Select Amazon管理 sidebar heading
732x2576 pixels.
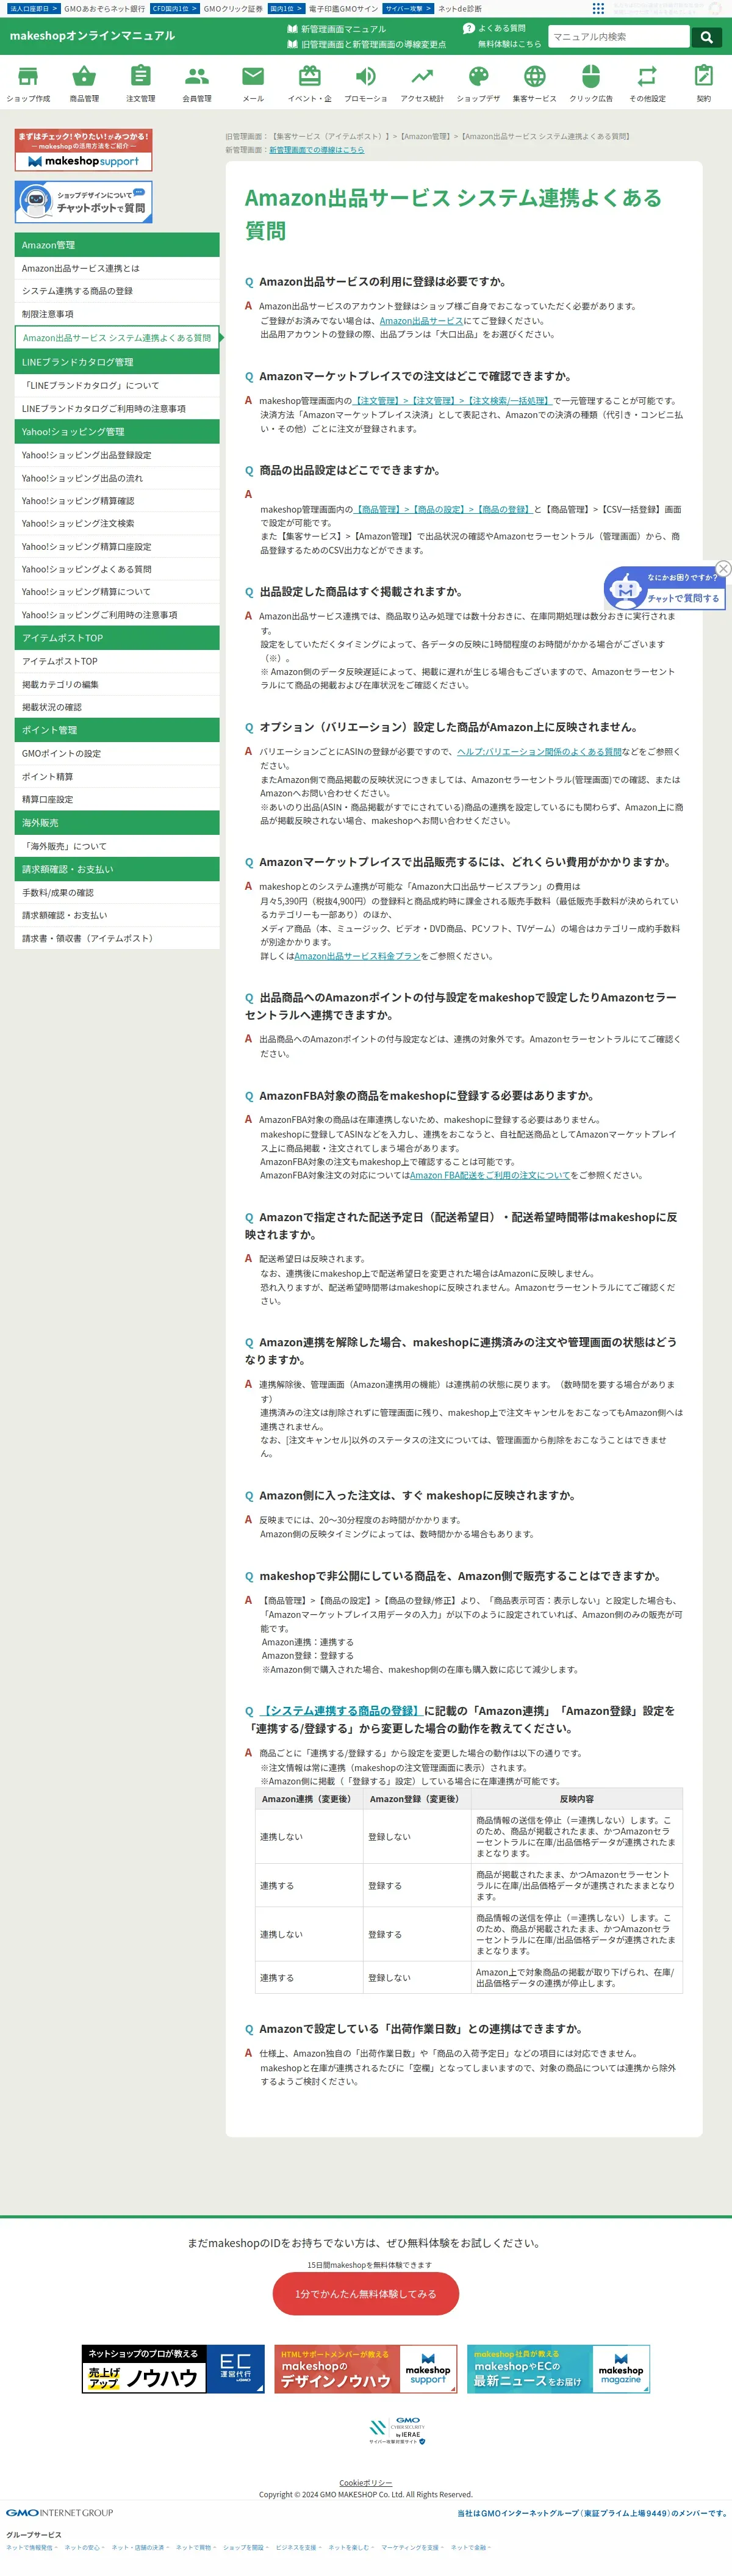(x=117, y=245)
